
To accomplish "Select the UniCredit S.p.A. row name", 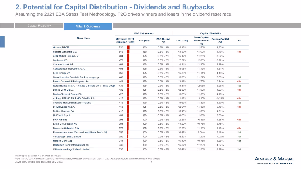I will [62, 115].
